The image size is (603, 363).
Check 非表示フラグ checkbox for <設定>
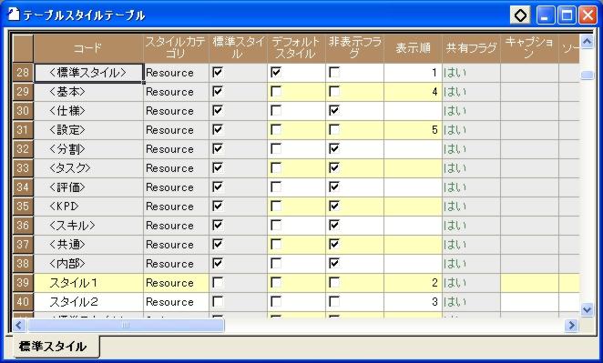(334, 130)
